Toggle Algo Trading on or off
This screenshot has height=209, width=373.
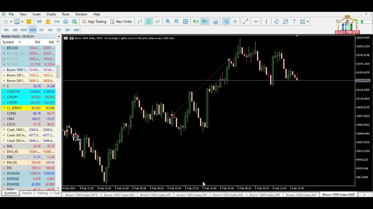click(94, 21)
